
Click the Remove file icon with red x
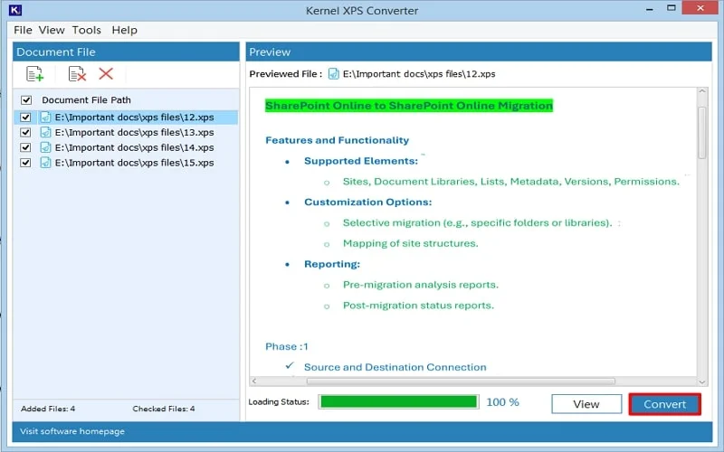point(77,74)
